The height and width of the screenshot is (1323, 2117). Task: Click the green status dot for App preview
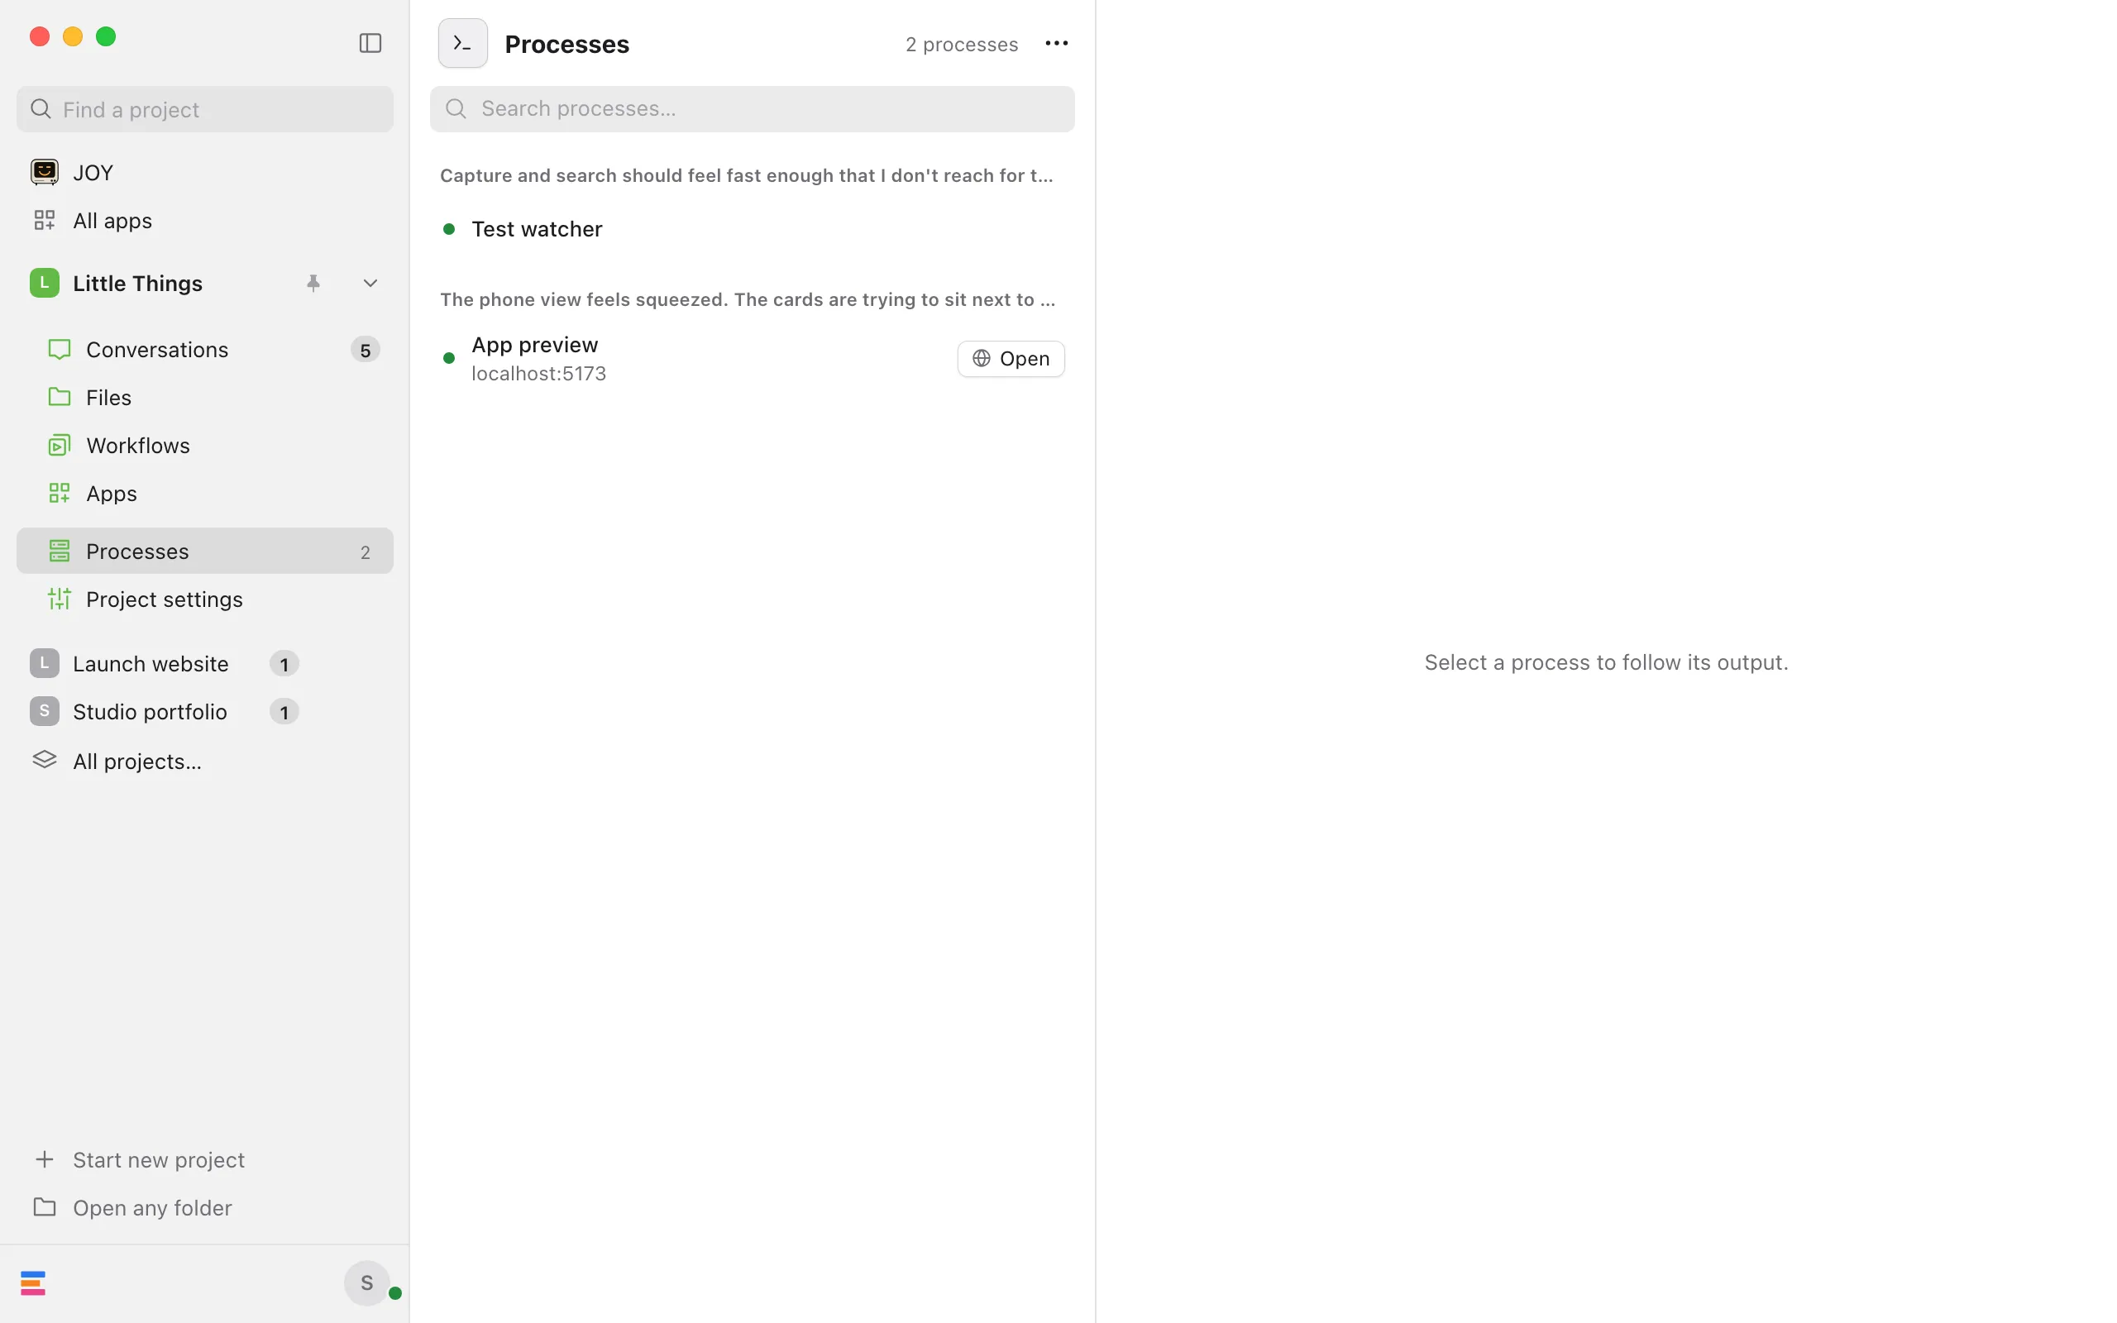(449, 358)
